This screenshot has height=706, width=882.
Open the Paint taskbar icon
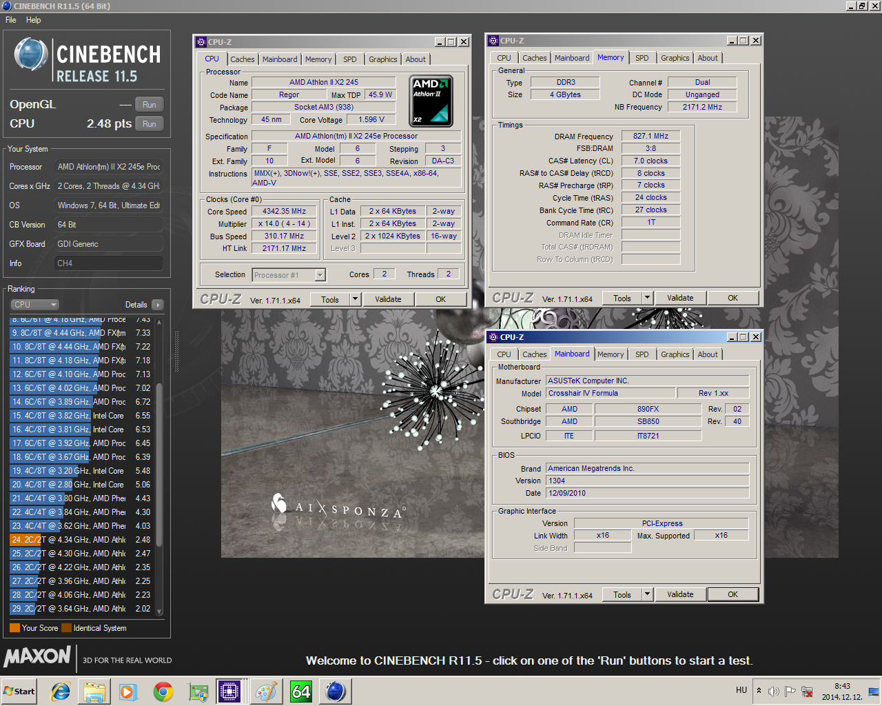click(x=266, y=692)
